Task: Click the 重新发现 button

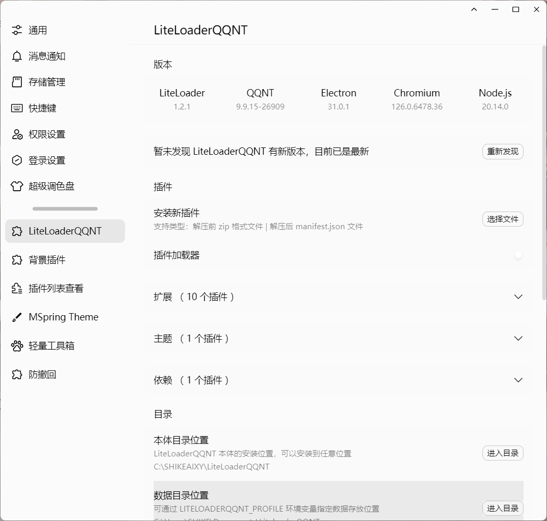Action: pyautogui.click(x=502, y=152)
